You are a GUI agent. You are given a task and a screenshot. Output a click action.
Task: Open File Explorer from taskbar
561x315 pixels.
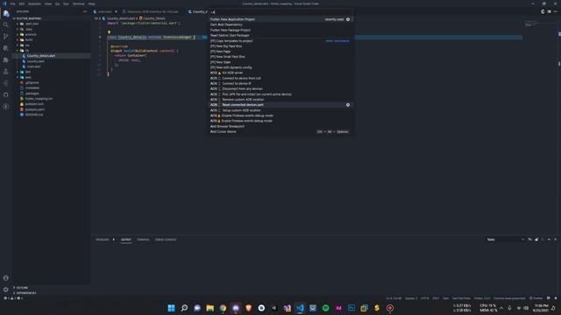[210, 308]
